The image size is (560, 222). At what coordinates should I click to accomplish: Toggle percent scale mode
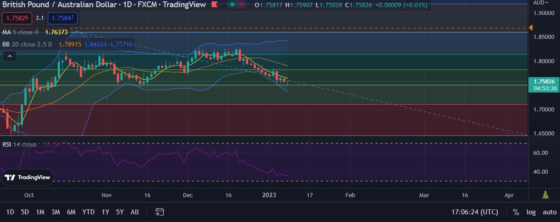[516, 212]
